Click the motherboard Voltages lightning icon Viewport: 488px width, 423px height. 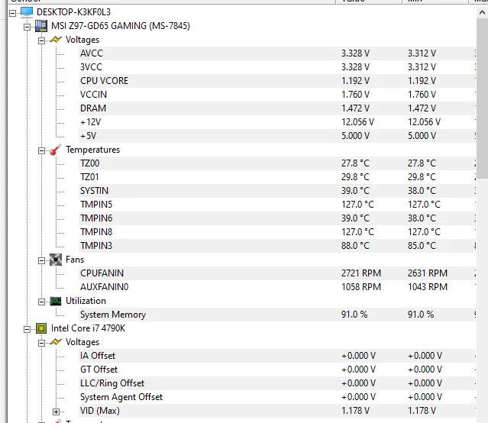tap(56, 40)
